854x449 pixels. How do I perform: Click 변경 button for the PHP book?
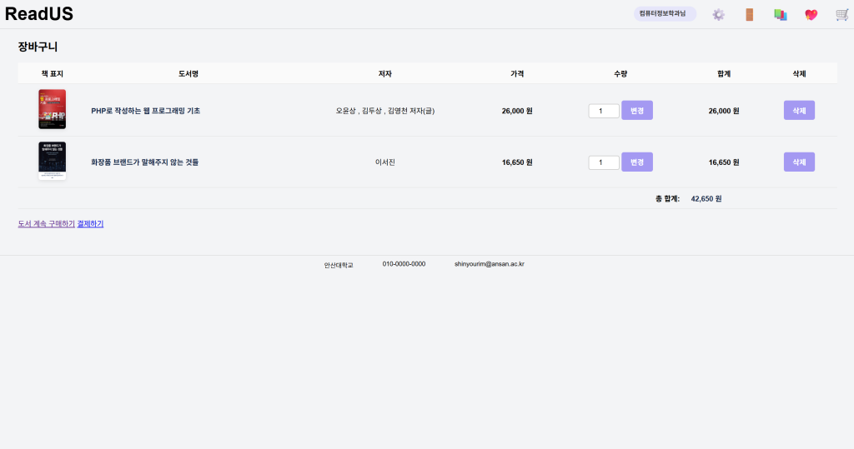pyautogui.click(x=637, y=111)
